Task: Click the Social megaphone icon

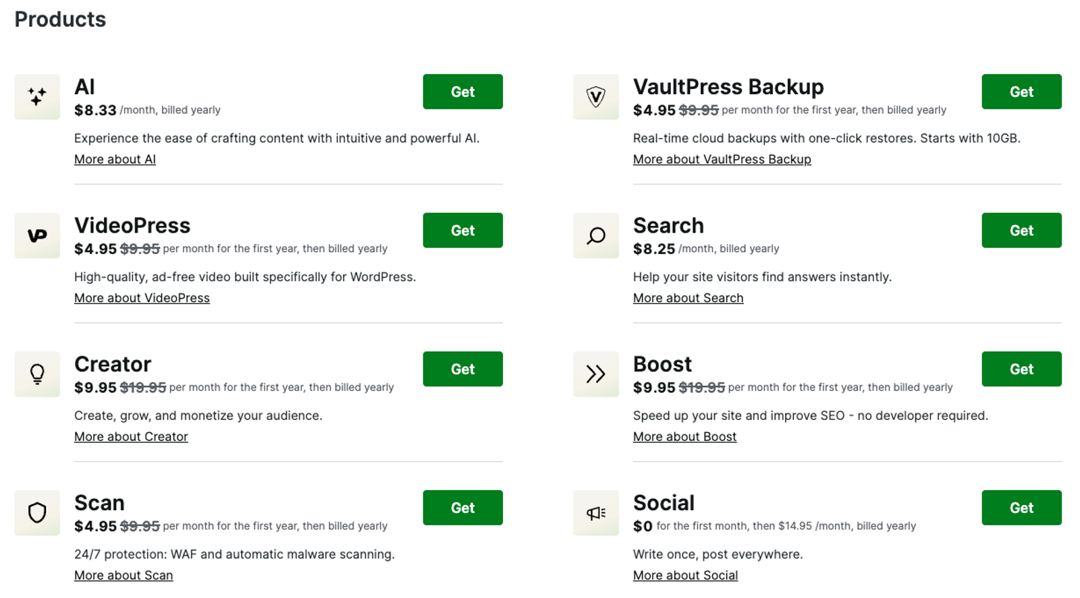Action: (x=596, y=512)
